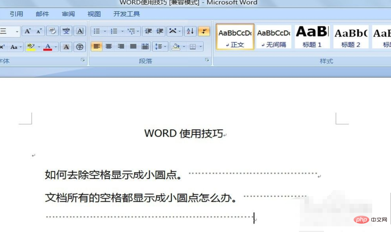Apply a numbered list
The image size is (391, 232).
click(114, 31)
